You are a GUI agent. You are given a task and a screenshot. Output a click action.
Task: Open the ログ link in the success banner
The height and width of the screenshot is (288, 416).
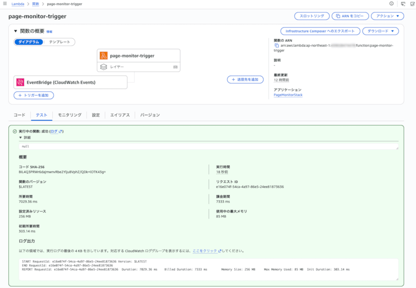(x=54, y=132)
